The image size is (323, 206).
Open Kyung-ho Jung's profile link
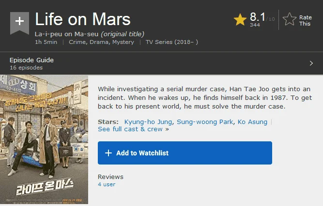click(x=148, y=122)
